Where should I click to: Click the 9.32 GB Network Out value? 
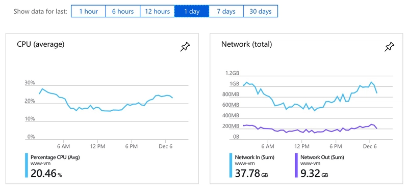coord(314,173)
